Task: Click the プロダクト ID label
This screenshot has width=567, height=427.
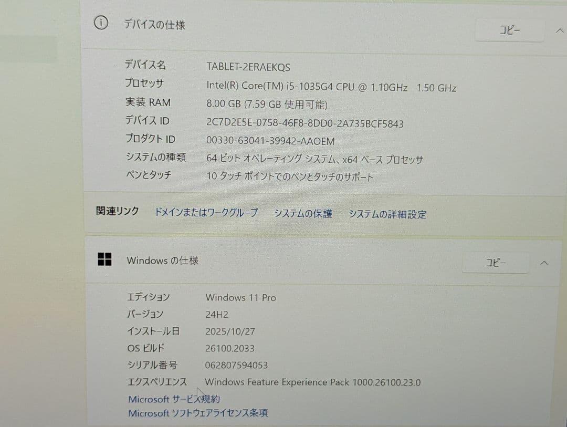Action: (x=151, y=139)
